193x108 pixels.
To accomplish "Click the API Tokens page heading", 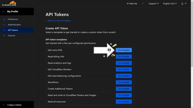I will [x=57, y=14].
